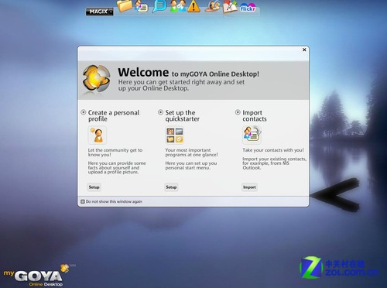Open the notebook with pencil icon
The width and height of the screenshot is (387, 288).
231,7
